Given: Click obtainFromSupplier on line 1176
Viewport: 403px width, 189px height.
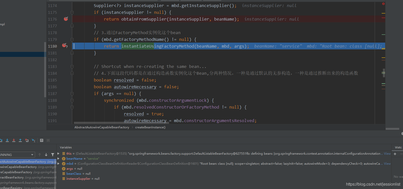Looking at the screenshot, I should click(144, 19).
